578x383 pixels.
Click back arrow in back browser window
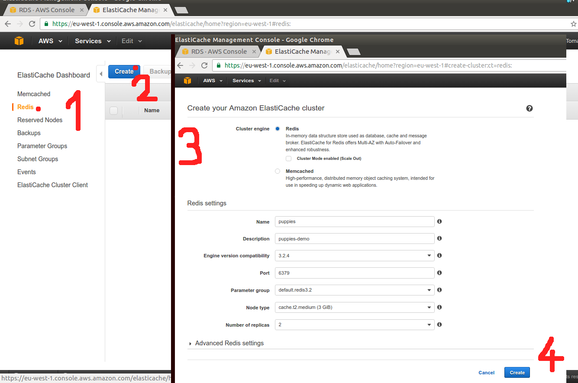coord(7,24)
